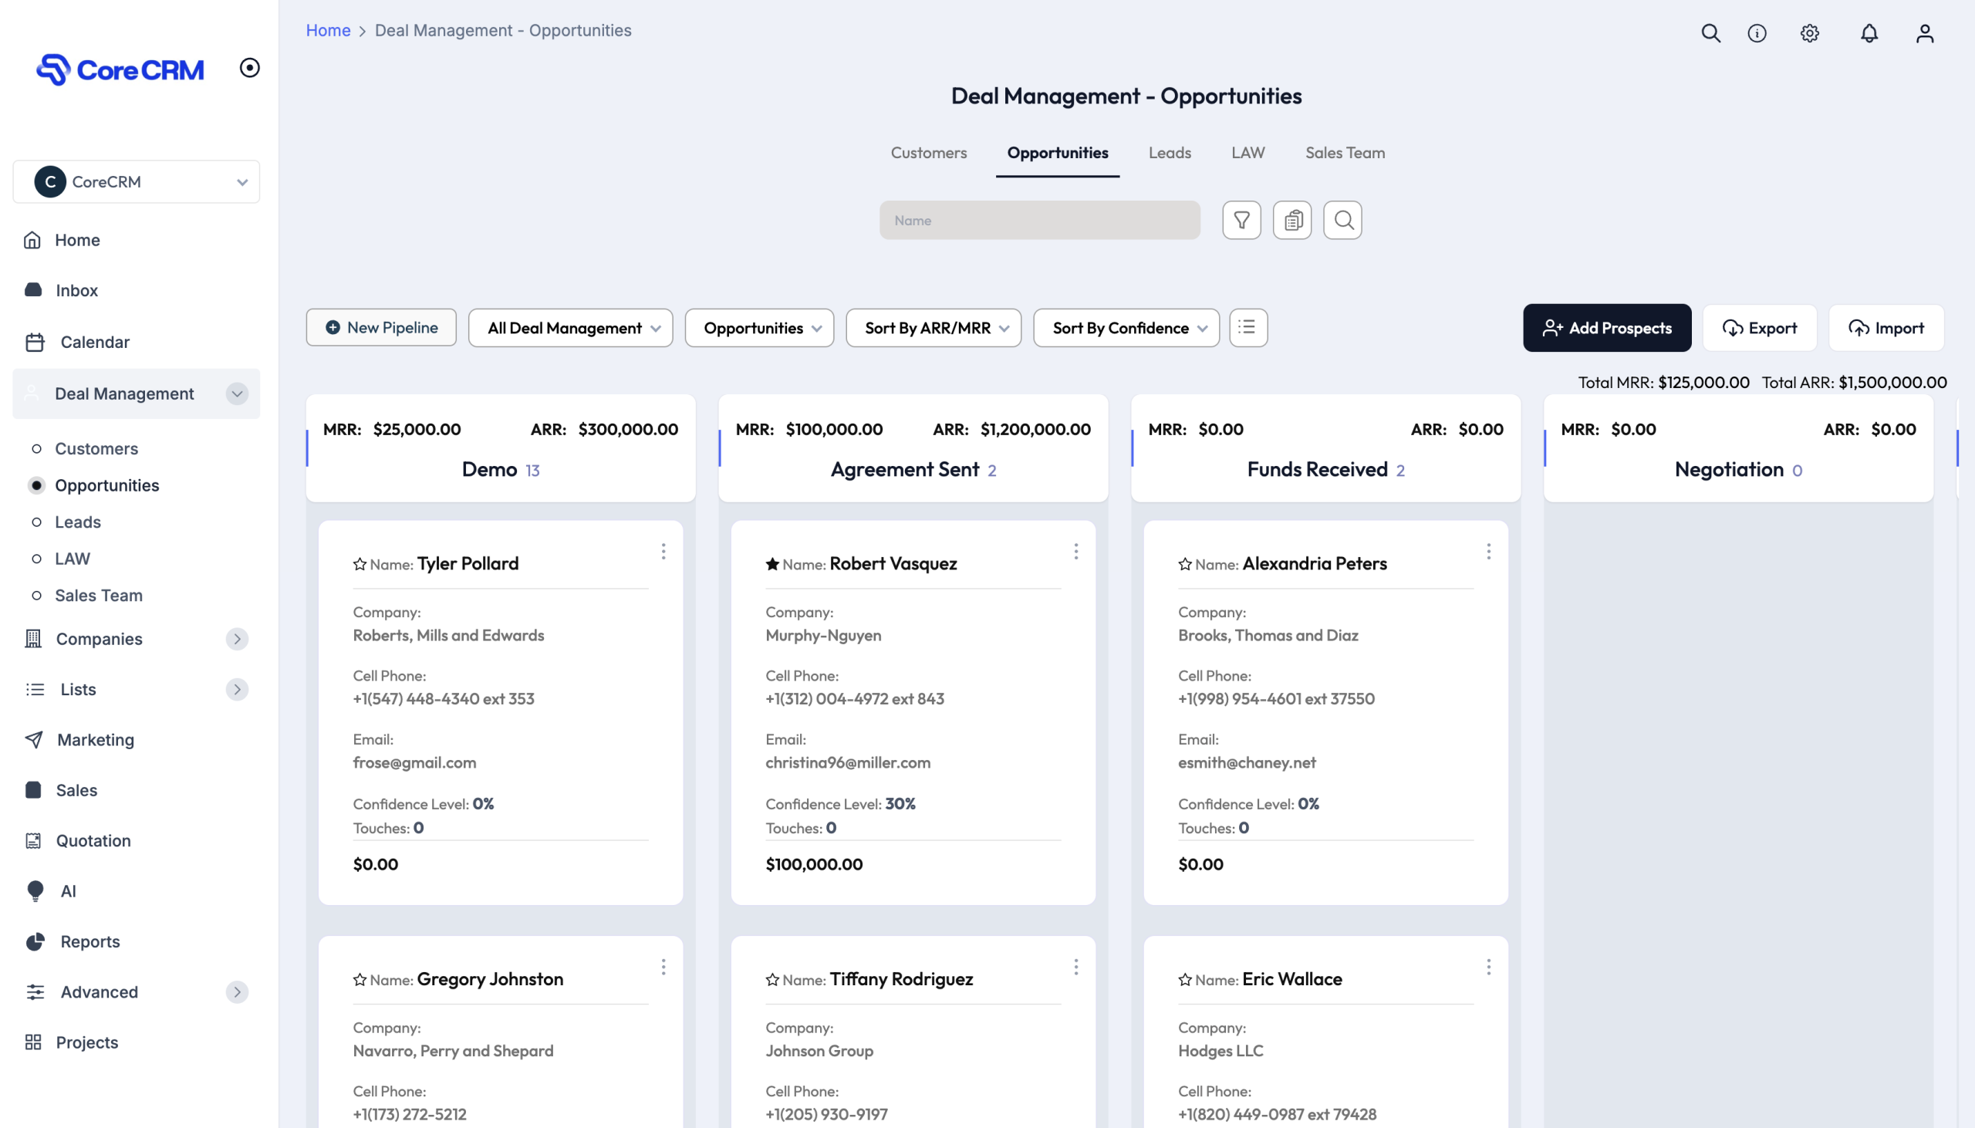Switch to Customers tab
The image size is (1975, 1128).
click(x=929, y=153)
